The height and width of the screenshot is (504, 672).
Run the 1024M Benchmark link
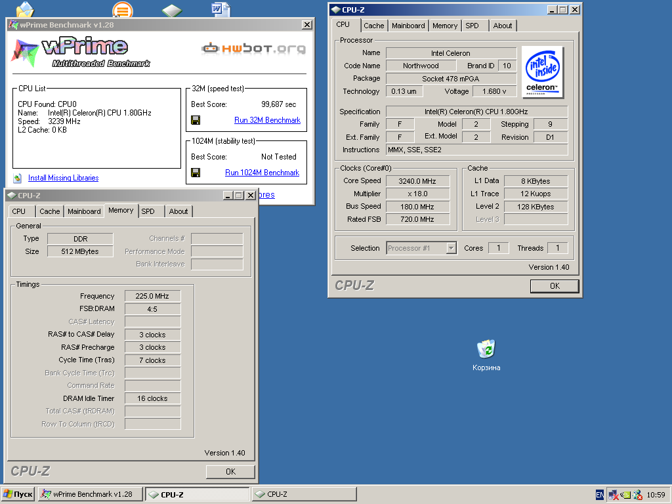tap(262, 173)
